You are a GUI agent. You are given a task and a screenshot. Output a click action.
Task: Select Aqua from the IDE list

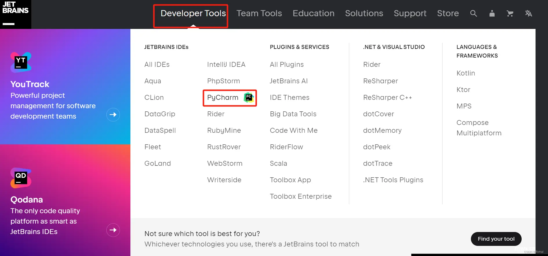pyautogui.click(x=153, y=81)
